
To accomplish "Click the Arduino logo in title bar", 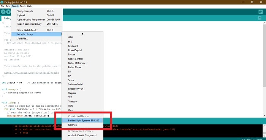I will pyautogui.click(x=2, y=2).
